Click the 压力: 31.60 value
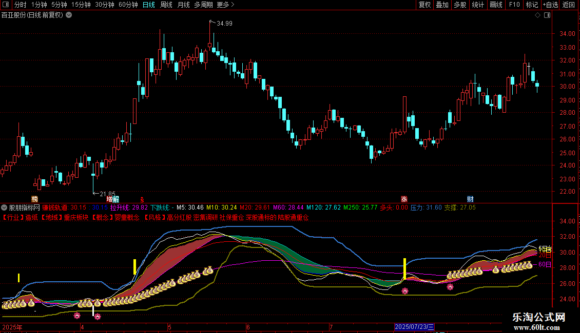Image resolution: width=580 pixels, height=333 pixels. point(426,207)
